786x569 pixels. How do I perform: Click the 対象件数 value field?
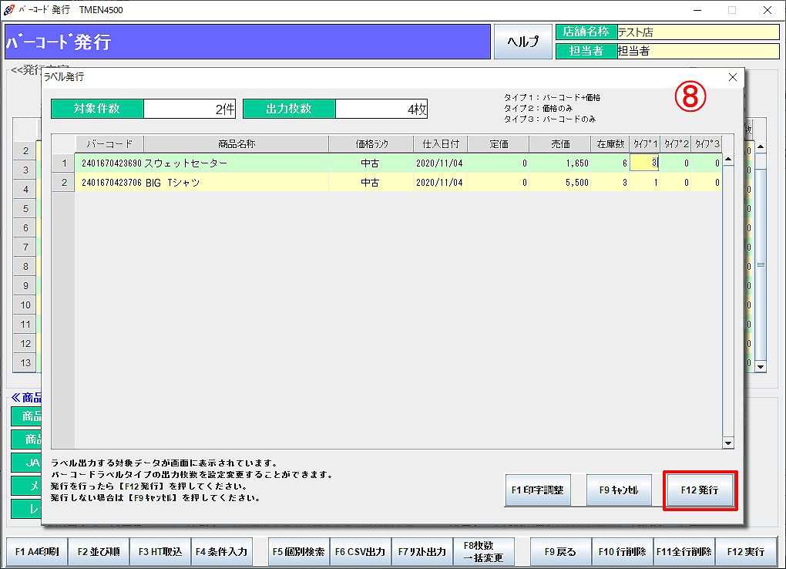coord(189,109)
